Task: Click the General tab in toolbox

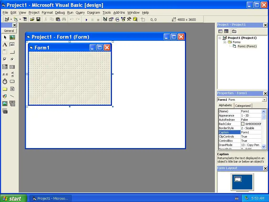Action: point(9,31)
